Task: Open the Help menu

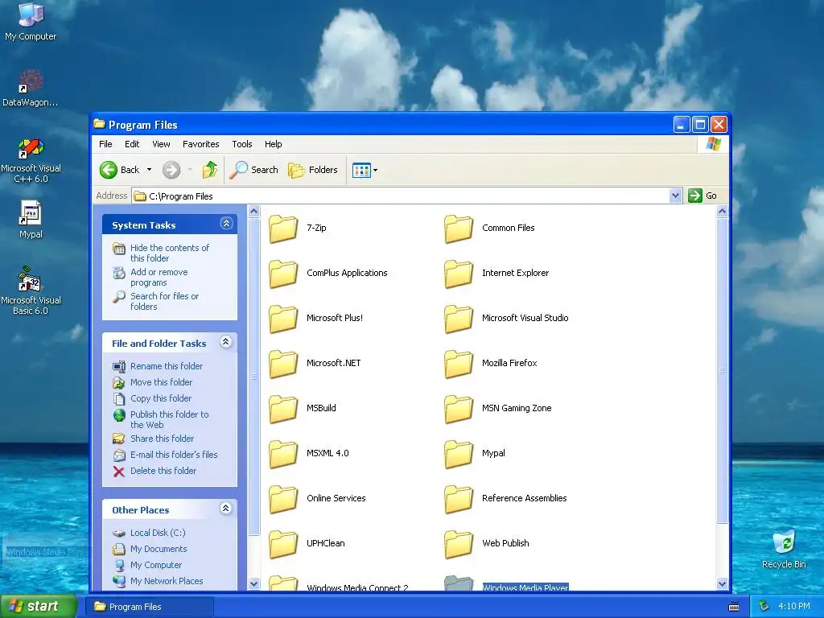Action: [273, 144]
